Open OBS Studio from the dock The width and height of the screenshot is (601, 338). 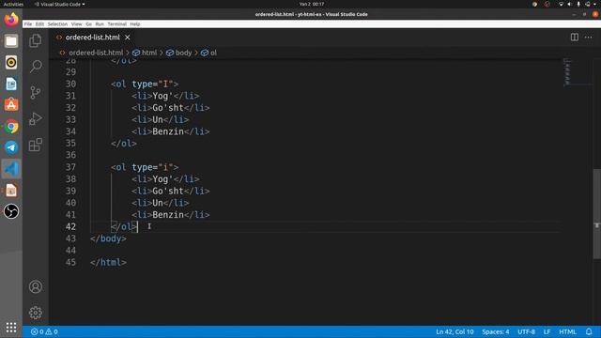11,211
